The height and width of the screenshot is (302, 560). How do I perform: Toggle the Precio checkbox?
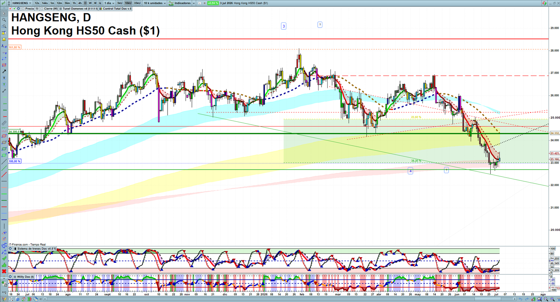(x=23, y=8)
